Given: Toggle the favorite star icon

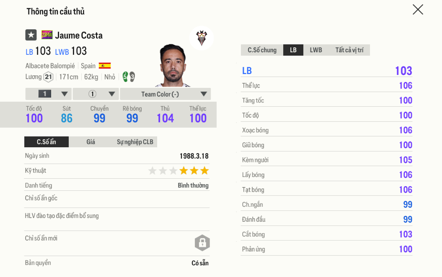Looking at the screenshot, I should tap(31, 35).
